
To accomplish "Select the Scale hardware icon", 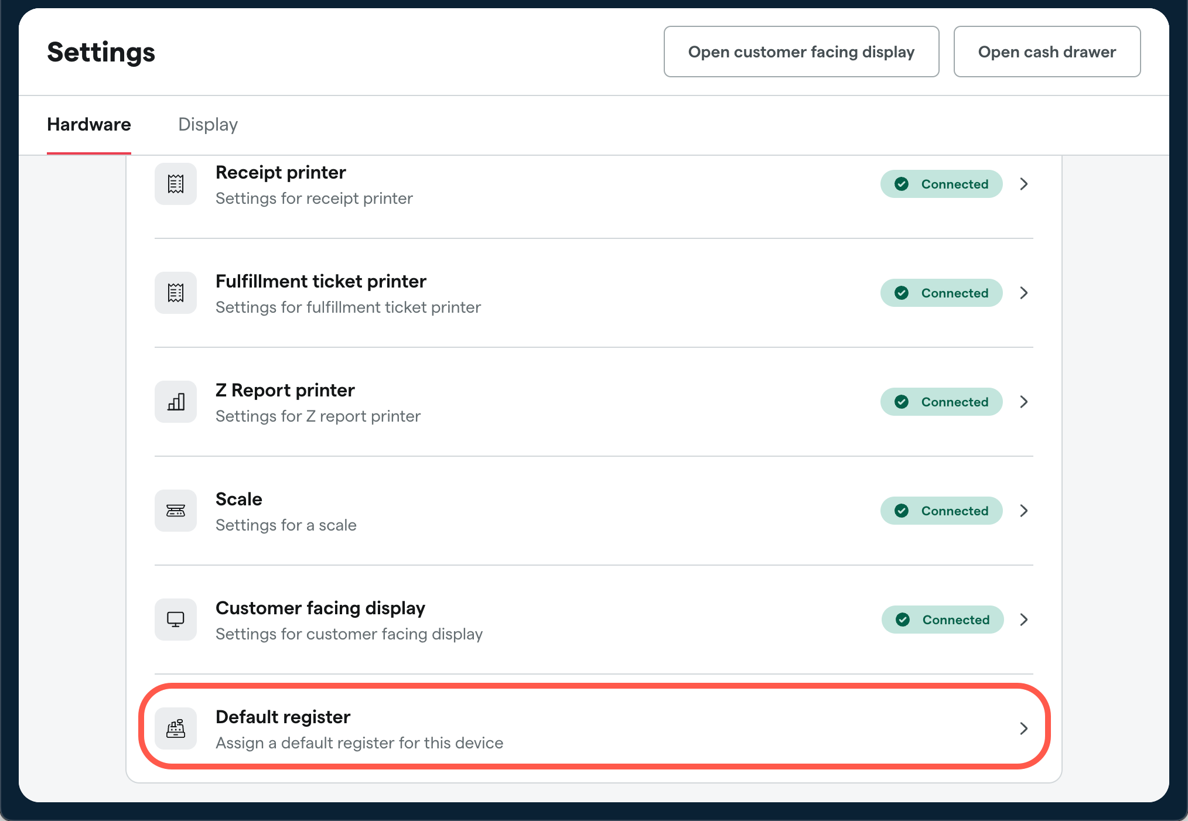I will (175, 511).
